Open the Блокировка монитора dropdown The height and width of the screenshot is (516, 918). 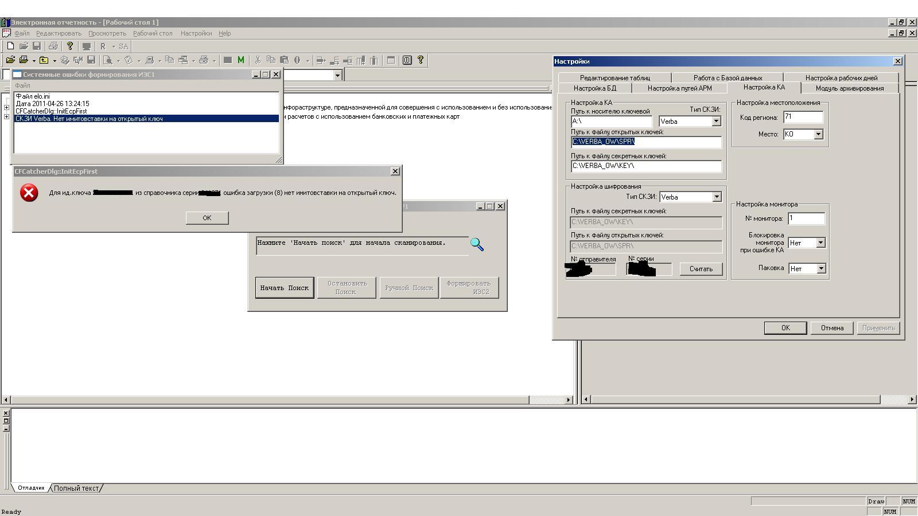[820, 243]
